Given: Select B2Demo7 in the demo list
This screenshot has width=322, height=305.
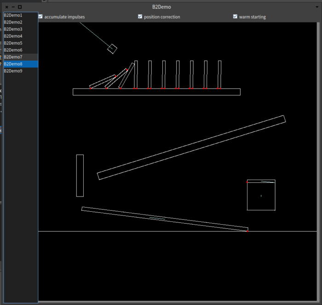Looking at the screenshot, I should [21, 57].
